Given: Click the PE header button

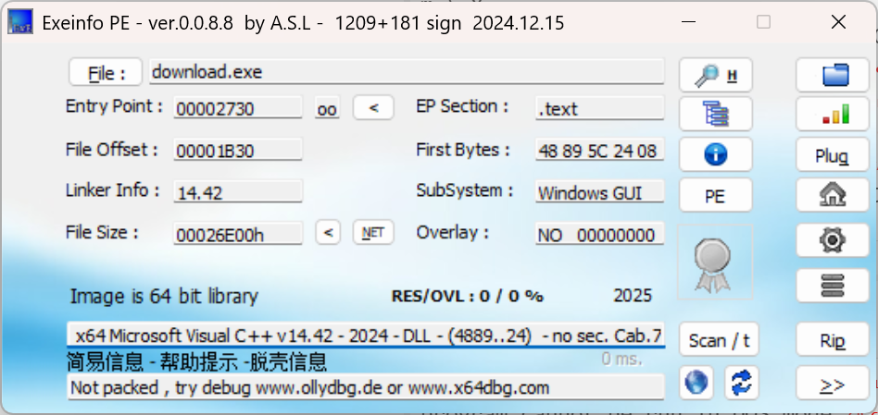Looking at the screenshot, I should 715,196.
